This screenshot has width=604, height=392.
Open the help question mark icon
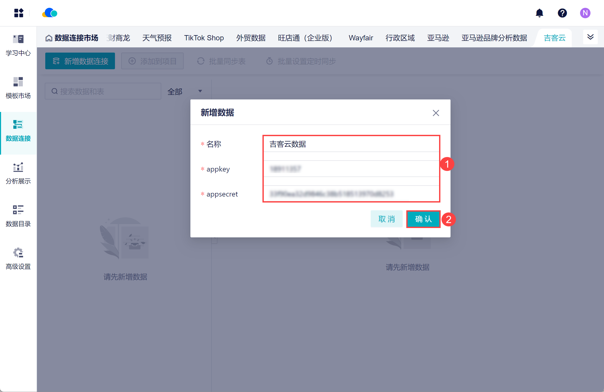(562, 13)
